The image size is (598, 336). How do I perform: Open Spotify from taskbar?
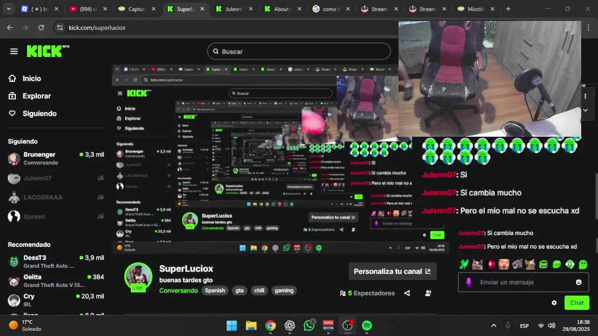coord(367,326)
